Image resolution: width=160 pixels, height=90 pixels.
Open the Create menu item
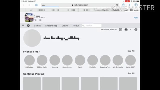[x=65, y=26]
